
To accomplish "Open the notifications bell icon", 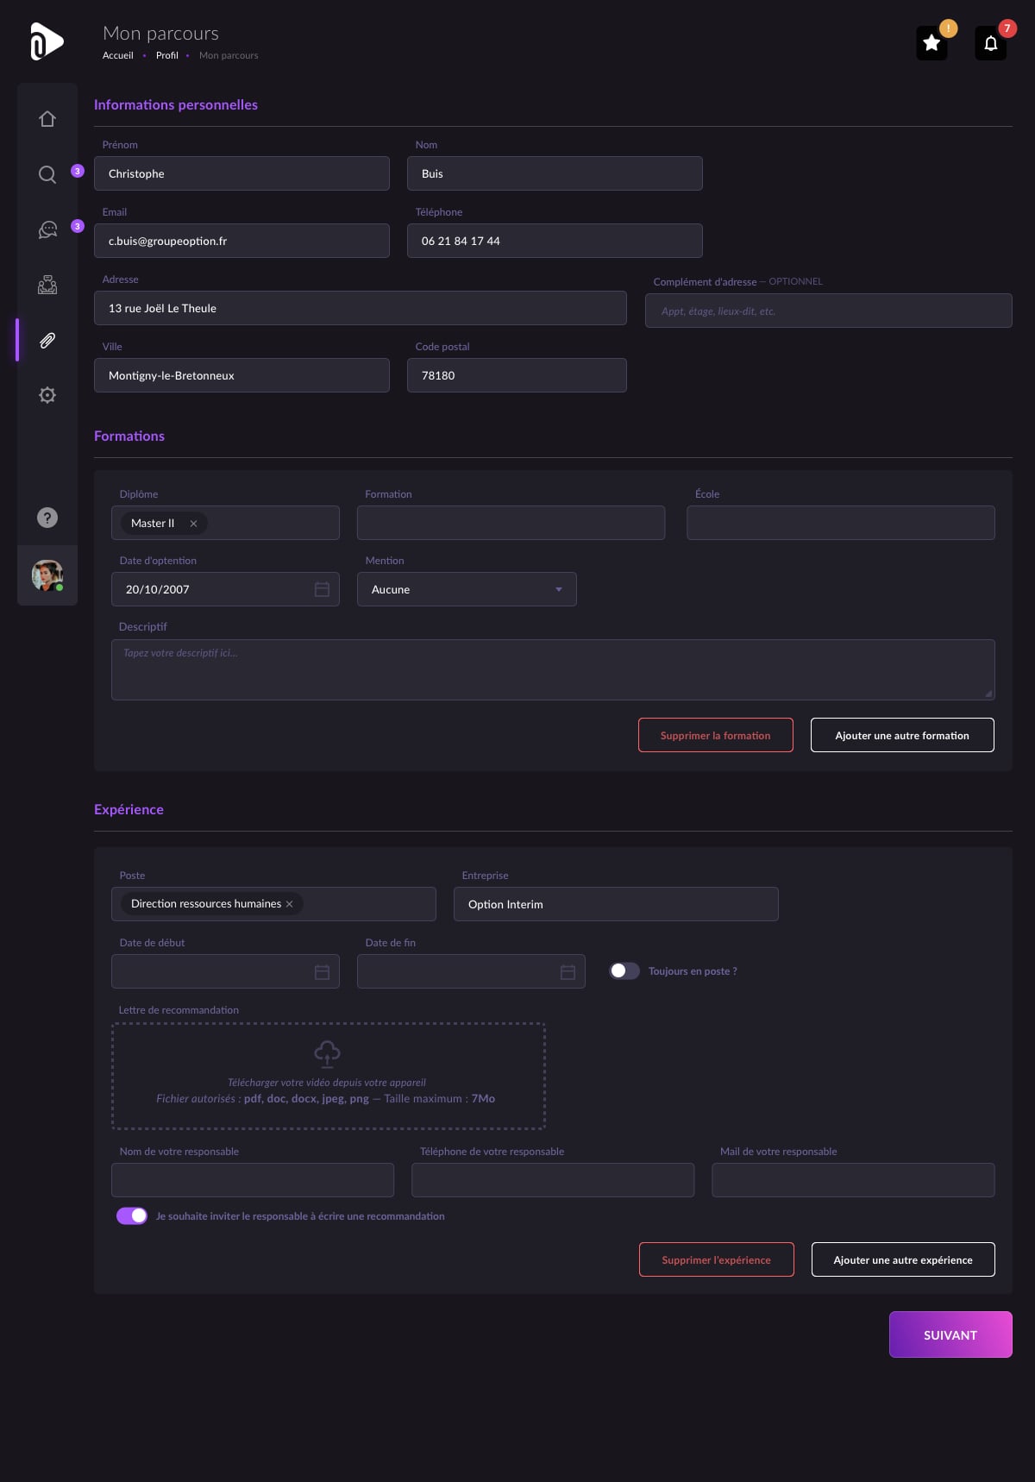I will (991, 43).
